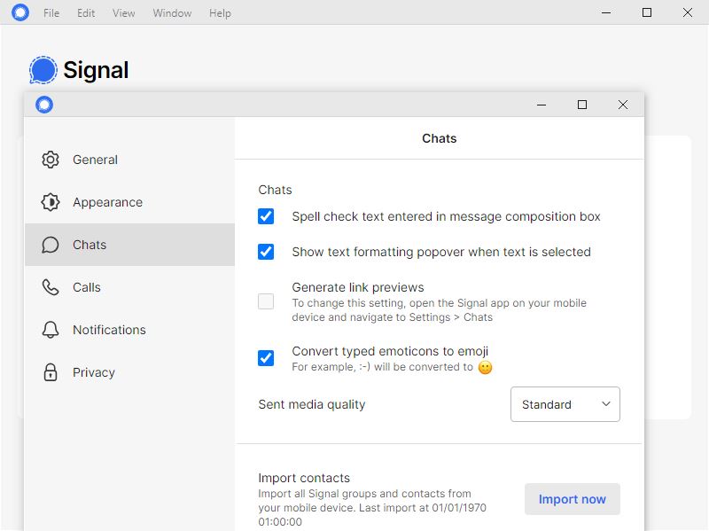Click the chevron arrow on Standard dropdown
This screenshot has height=531, width=709.
coord(606,404)
